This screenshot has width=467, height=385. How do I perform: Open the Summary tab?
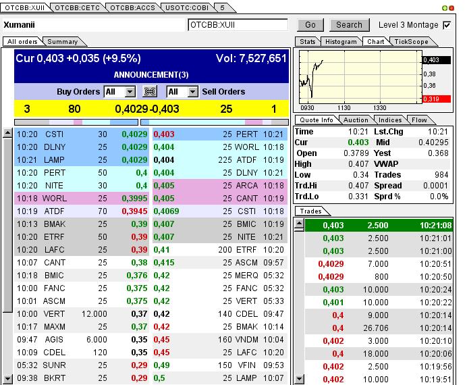coord(63,42)
